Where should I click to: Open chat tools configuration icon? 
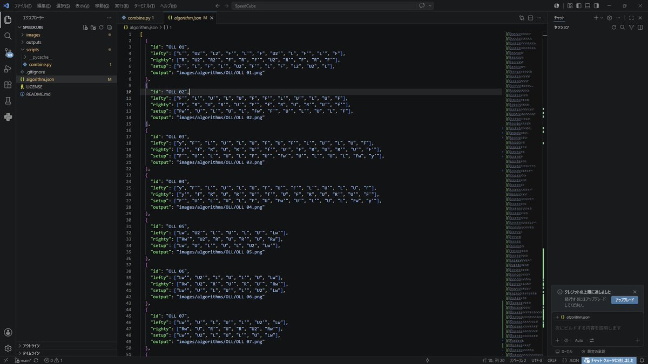[x=591, y=340]
